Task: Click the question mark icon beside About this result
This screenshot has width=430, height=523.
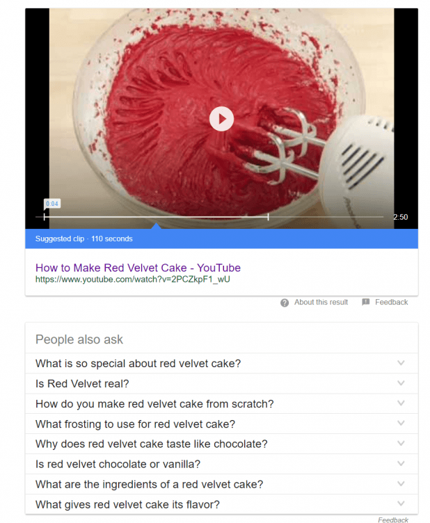Action: click(284, 303)
